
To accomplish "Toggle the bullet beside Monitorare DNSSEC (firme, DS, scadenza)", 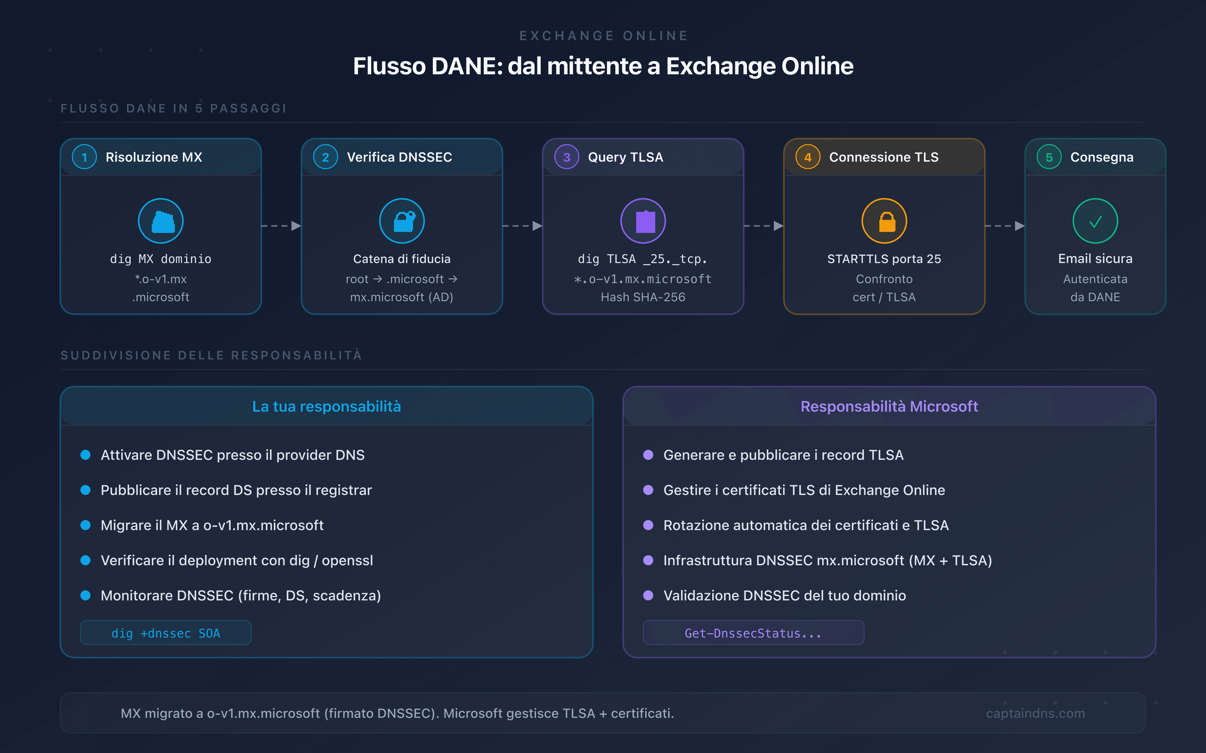I will [86, 595].
